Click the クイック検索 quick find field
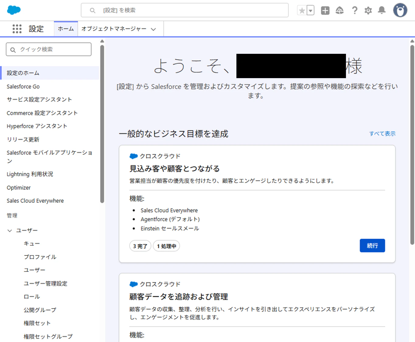415x342 pixels. (49, 49)
